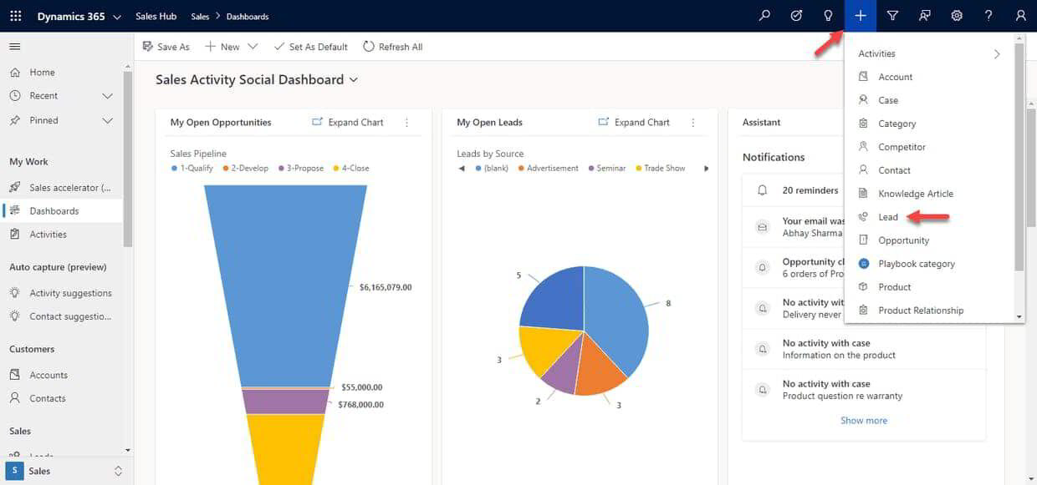The image size is (1037, 485).
Task: Open the quick create plus icon
Action: (x=860, y=15)
